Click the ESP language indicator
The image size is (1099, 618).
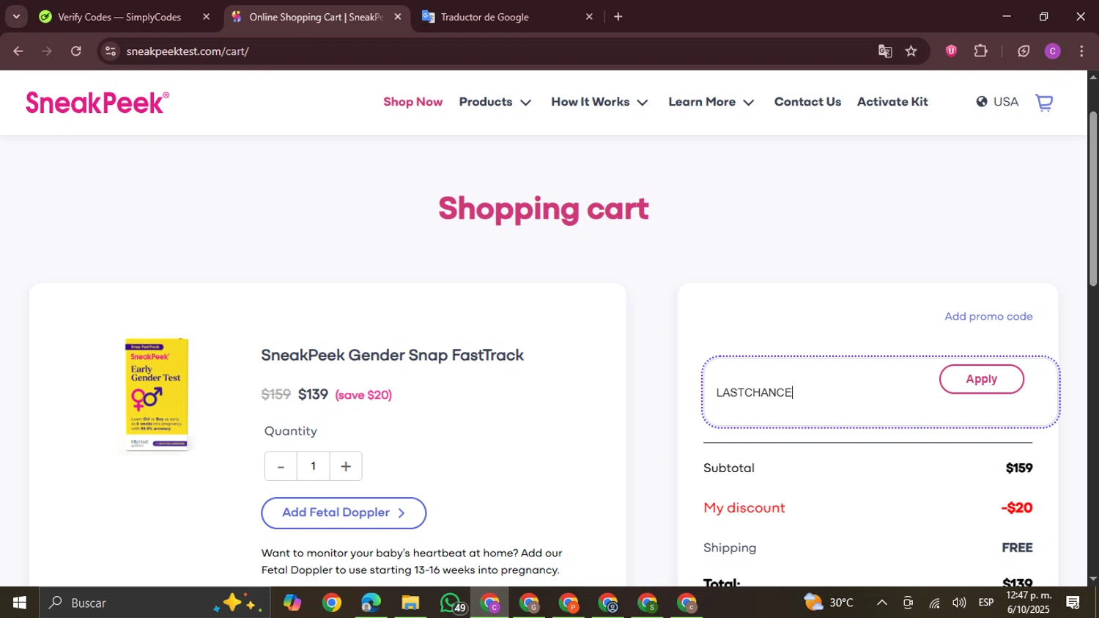[986, 603]
